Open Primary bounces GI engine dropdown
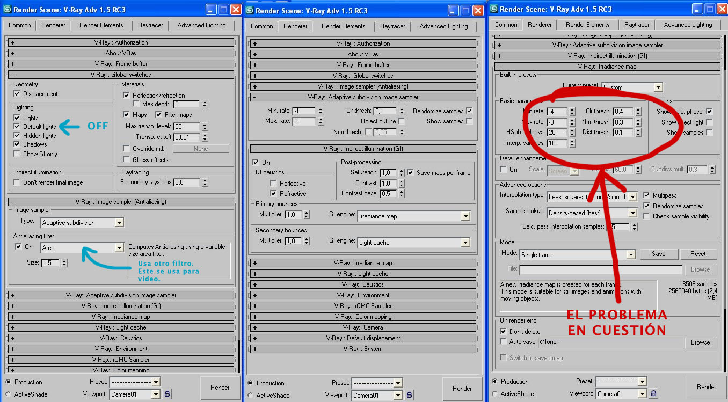The width and height of the screenshot is (728, 402). (413, 216)
